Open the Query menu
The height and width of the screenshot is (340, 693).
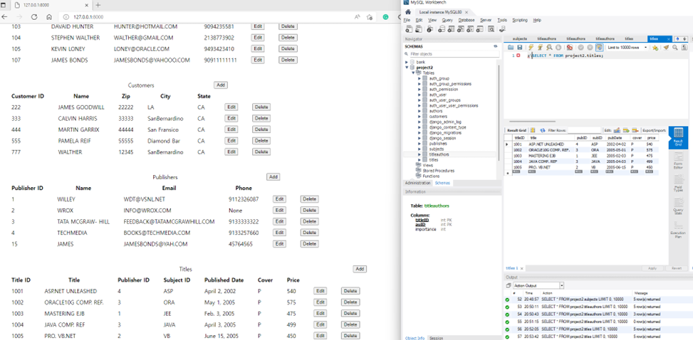[447, 21]
